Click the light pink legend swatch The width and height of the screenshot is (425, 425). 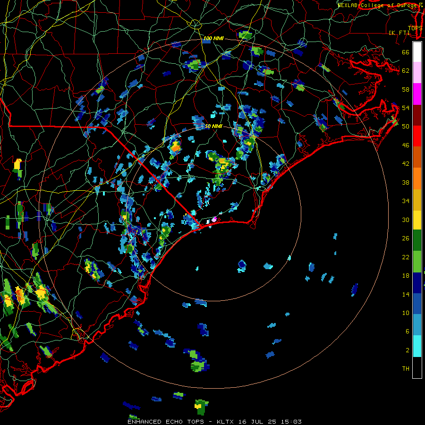[x=417, y=72]
